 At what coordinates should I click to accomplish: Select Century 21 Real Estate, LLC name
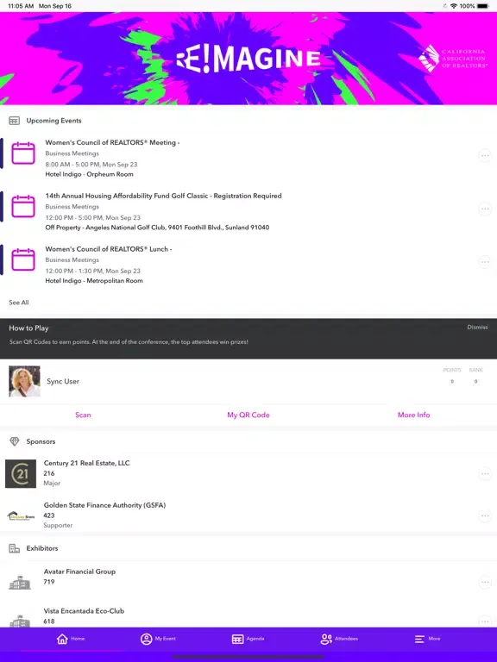click(86, 463)
